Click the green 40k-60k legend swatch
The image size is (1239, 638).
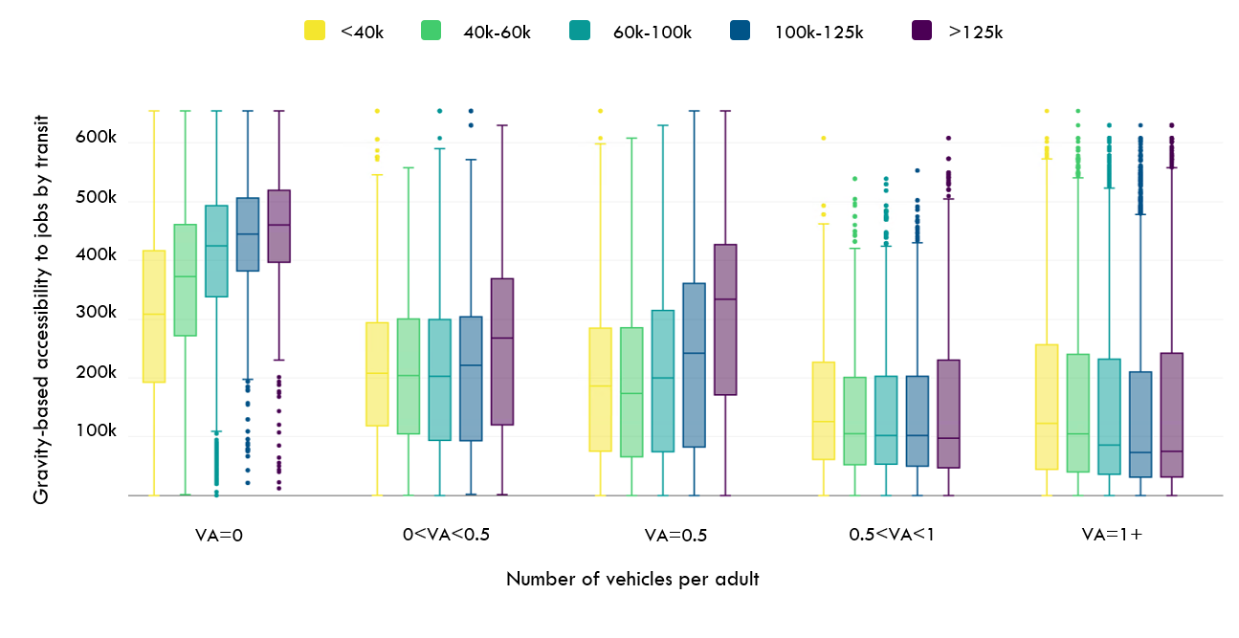431,32
